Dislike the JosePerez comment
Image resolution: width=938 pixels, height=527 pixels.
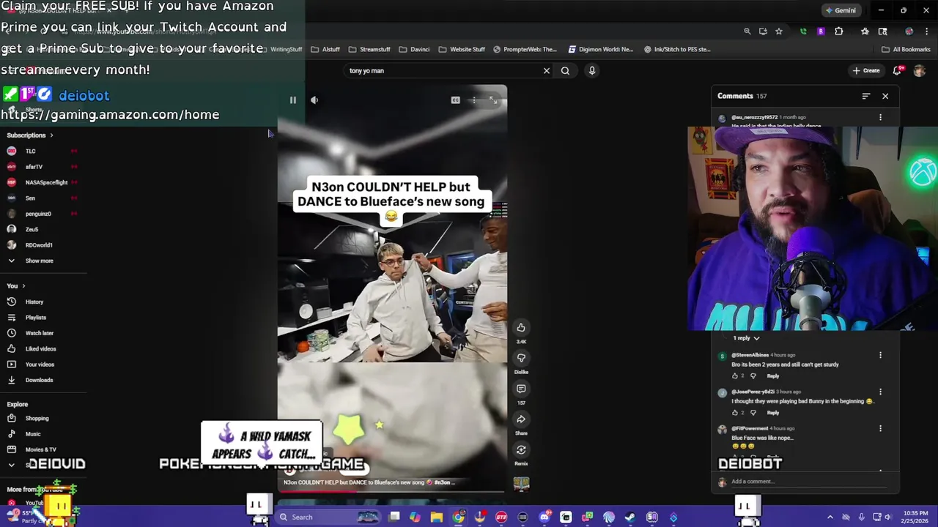[753, 412]
